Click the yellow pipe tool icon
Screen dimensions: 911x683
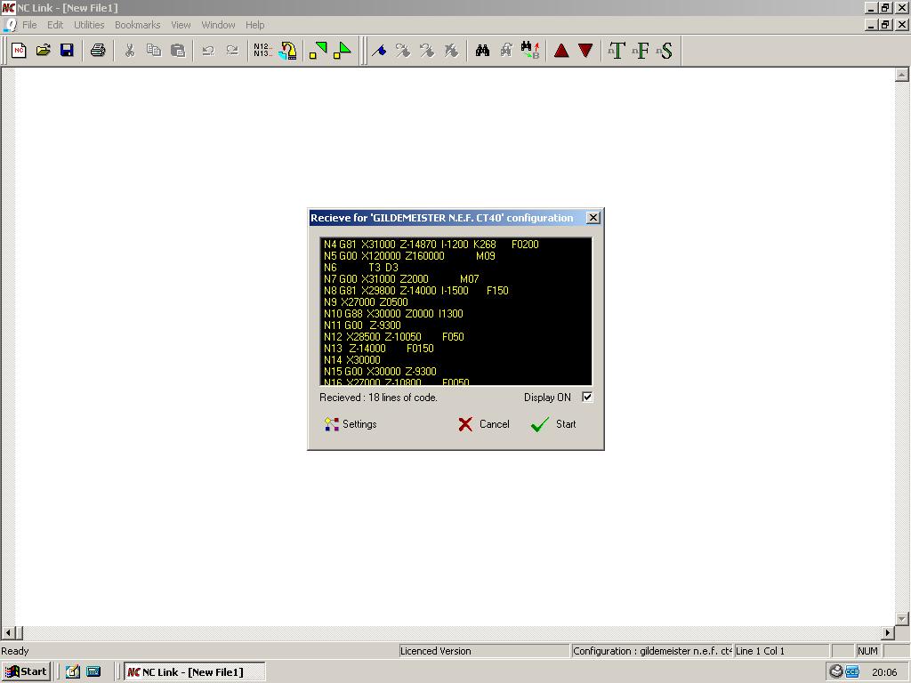[x=287, y=51]
